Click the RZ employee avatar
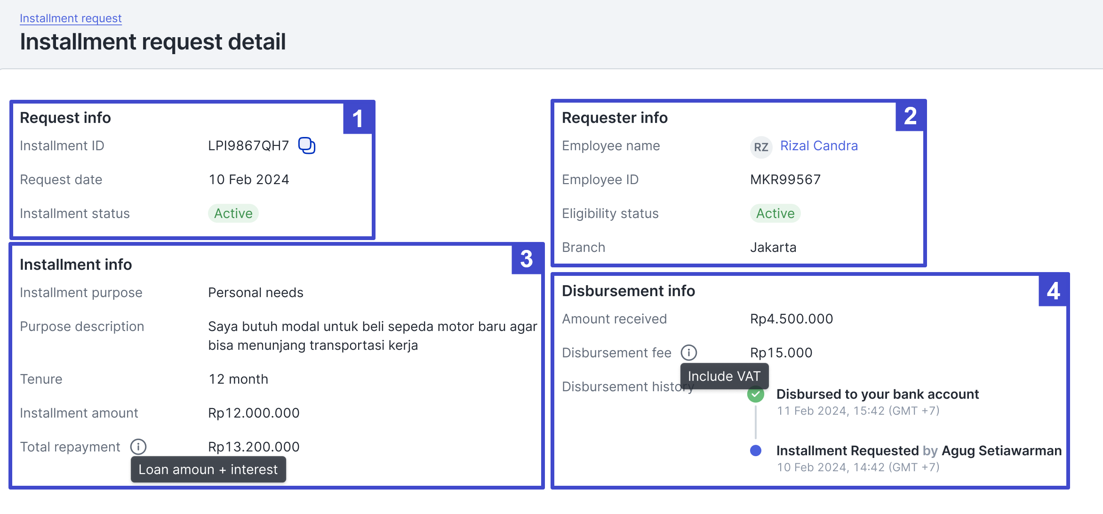1103x514 pixels. 761,147
